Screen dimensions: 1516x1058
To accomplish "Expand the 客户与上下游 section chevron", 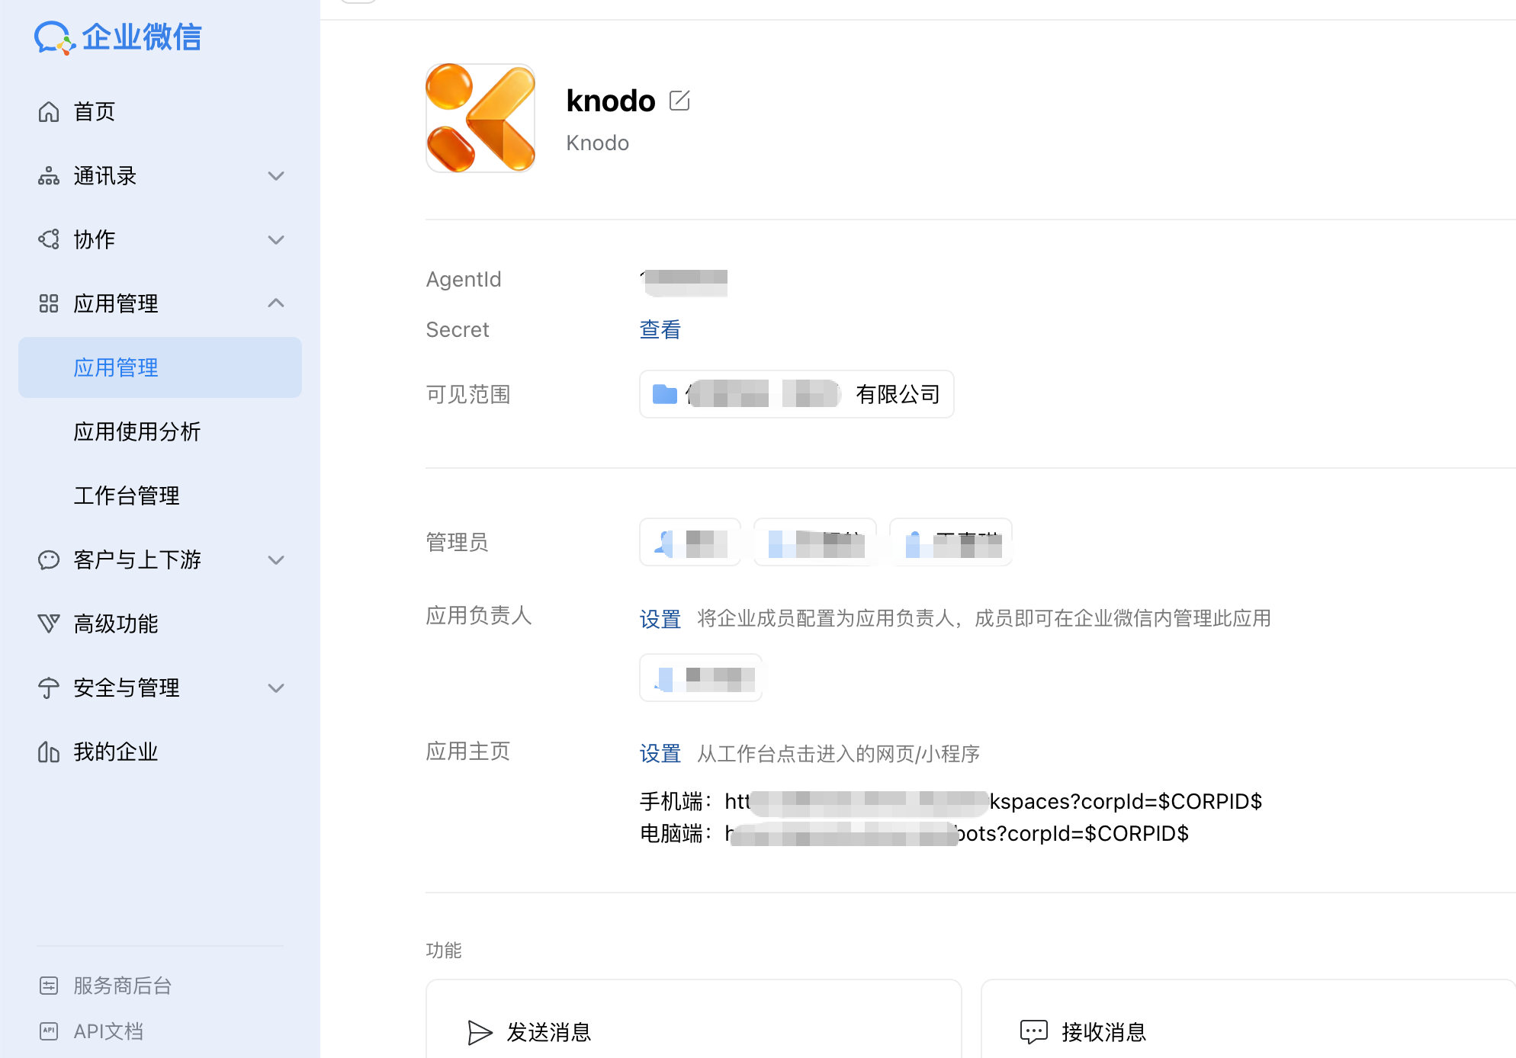I will tap(276, 560).
